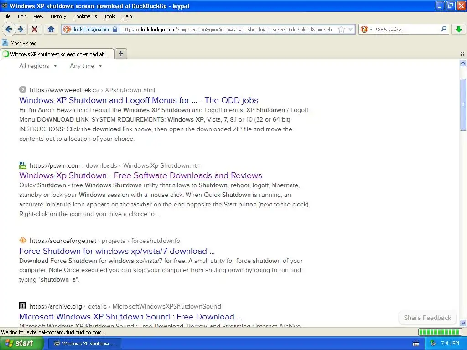Click the pcwin.com PC Win favicon

pyautogui.click(x=23, y=165)
